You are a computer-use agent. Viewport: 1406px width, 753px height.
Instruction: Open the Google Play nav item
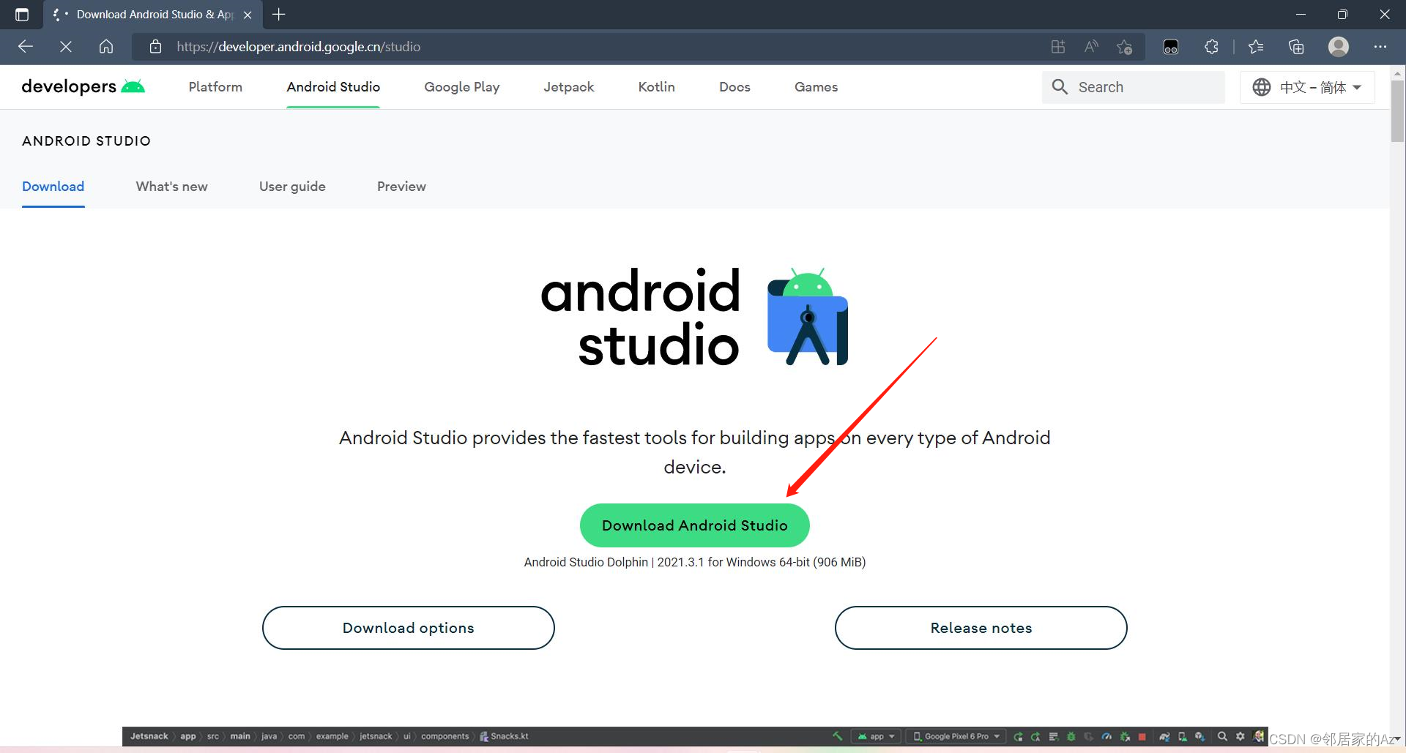462,87
